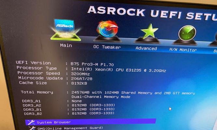
Task: Click the ASRock laptop icon above Main
Action: coord(66,30)
